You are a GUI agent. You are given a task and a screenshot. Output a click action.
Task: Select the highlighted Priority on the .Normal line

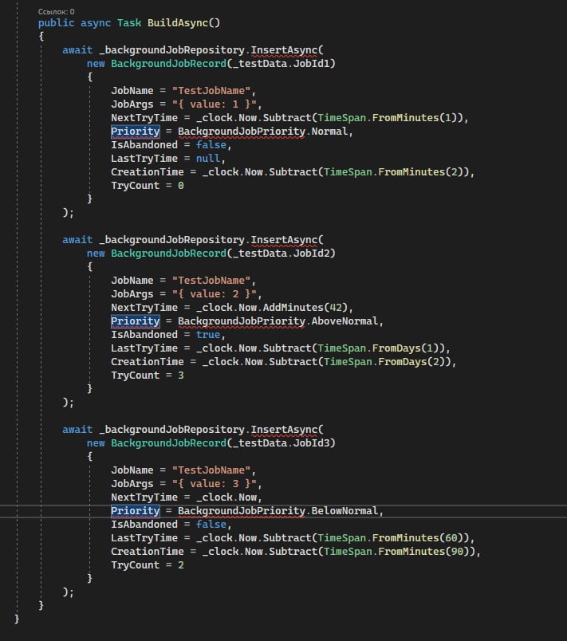click(x=136, y=132)
